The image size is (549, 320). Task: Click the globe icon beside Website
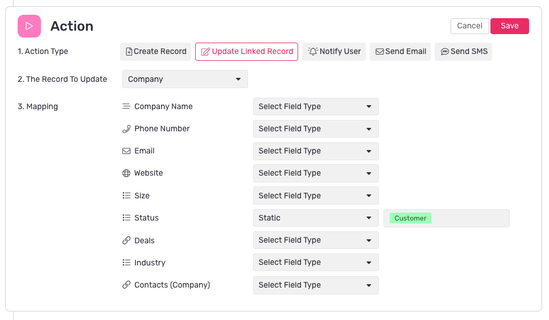(126, 173)
